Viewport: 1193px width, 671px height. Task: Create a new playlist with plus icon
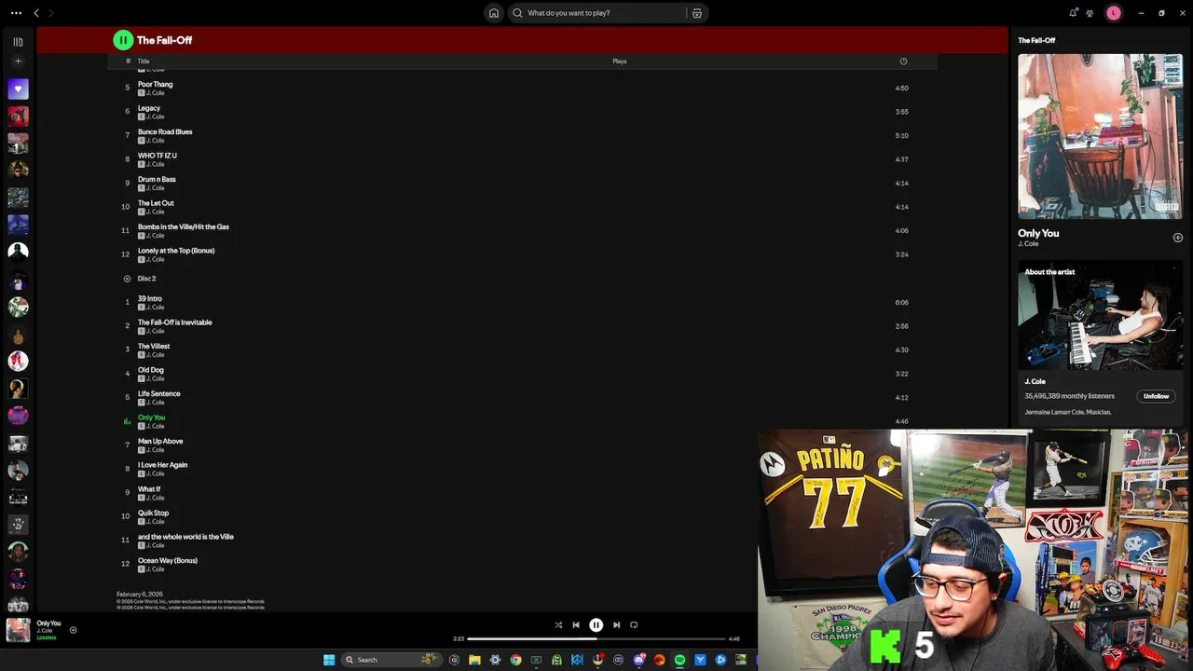click(18, 62)
